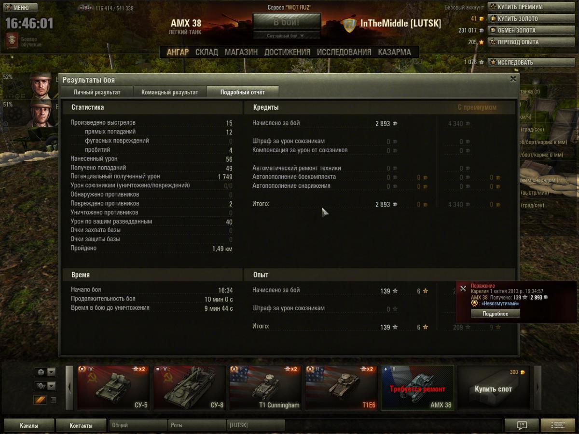The width and height of the screenshot is (579, 434).
Task: Open the Командный результат tab
Action: pos(169,92)
